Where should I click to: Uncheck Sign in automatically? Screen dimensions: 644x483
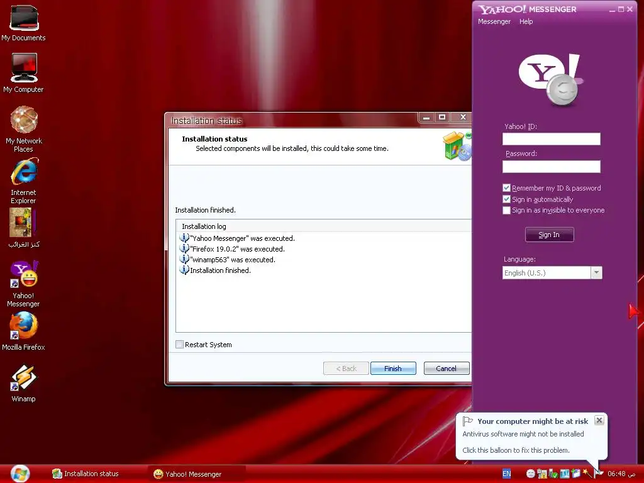506,199
